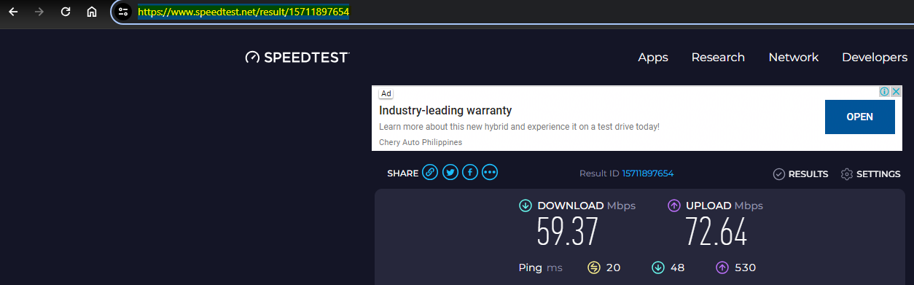The image size is (914, 285).
Task: Click the download arrow icon
Action: tap(525, 206)
